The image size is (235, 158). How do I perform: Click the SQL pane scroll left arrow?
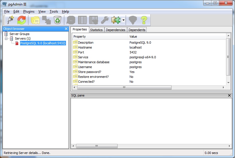pos(73,146)
